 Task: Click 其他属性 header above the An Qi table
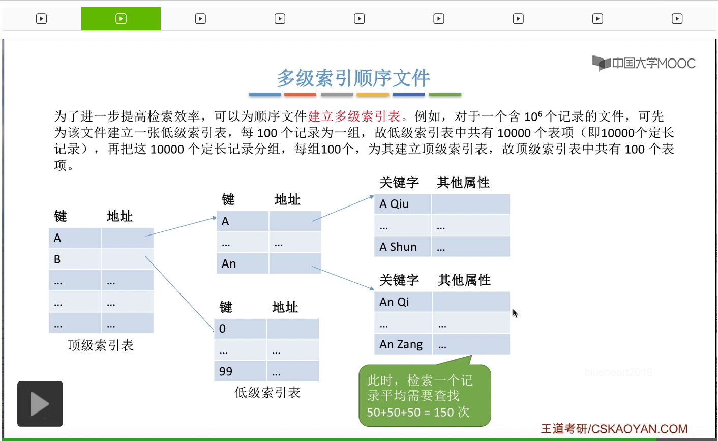point(464,280)
